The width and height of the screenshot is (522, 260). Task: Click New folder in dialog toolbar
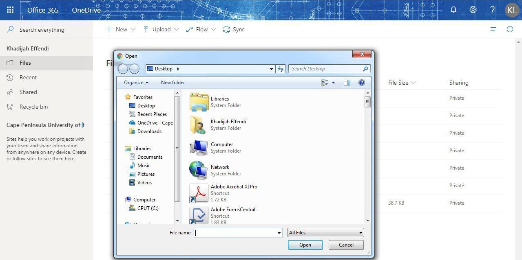(173, 83)
